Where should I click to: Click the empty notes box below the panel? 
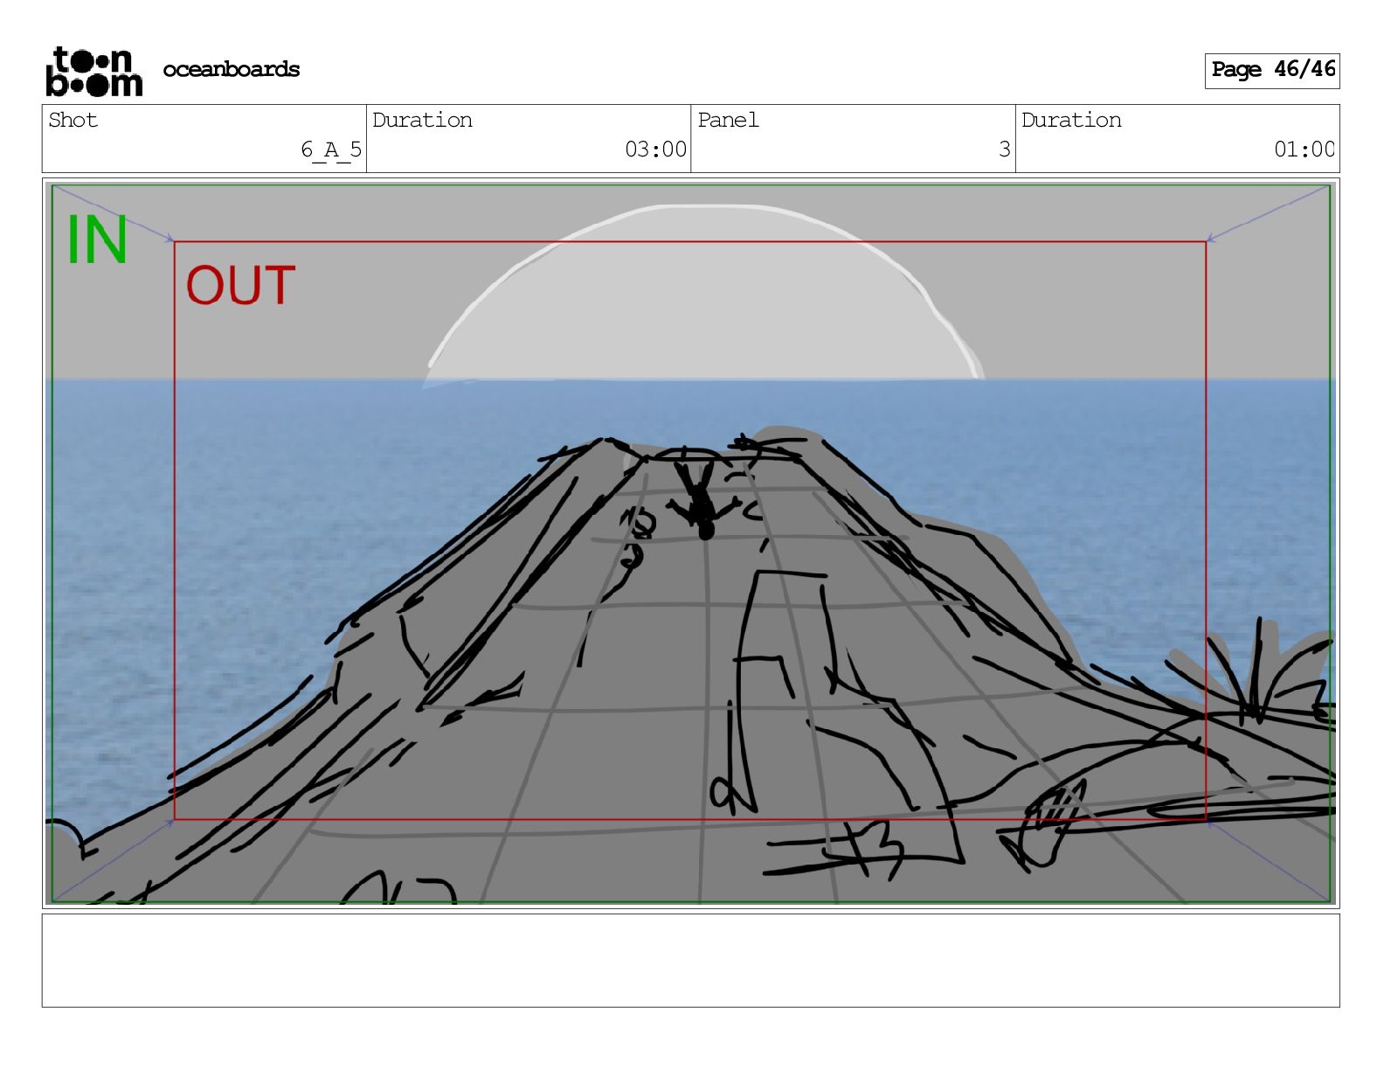click(x=690, y=961)
